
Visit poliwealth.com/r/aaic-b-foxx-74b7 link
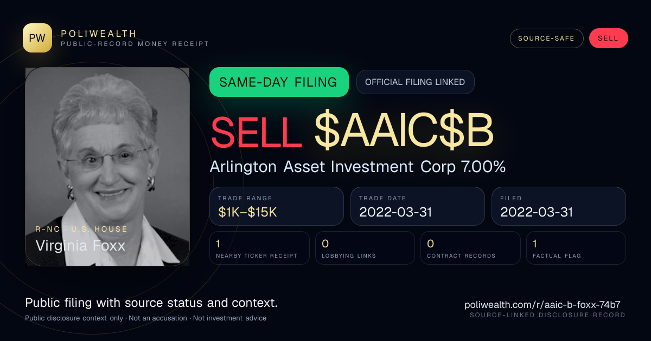pos(542,305)
